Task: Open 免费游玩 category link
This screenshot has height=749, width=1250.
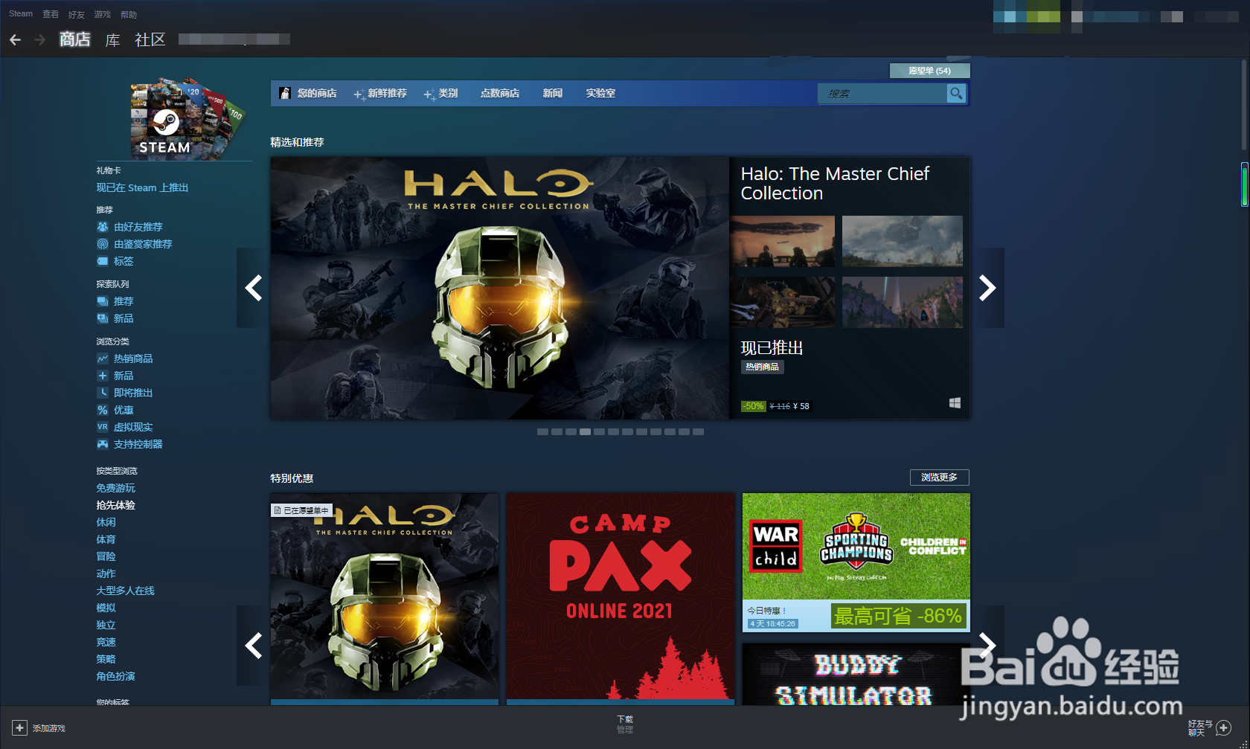Action: 115,488
